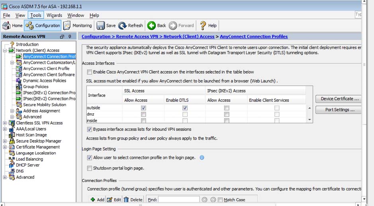Click the Load Balancing icon
This screenshot has width=374, height=206.
12,159
